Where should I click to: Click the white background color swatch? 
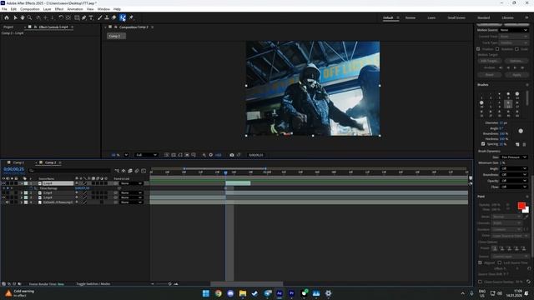tap(526, 210)
